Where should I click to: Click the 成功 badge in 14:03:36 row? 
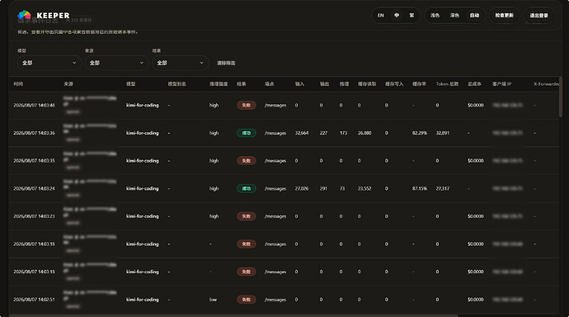pos(247,133)
